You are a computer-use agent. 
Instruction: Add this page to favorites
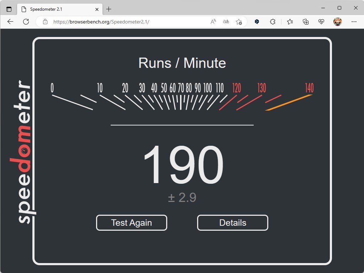coord(239,22)
